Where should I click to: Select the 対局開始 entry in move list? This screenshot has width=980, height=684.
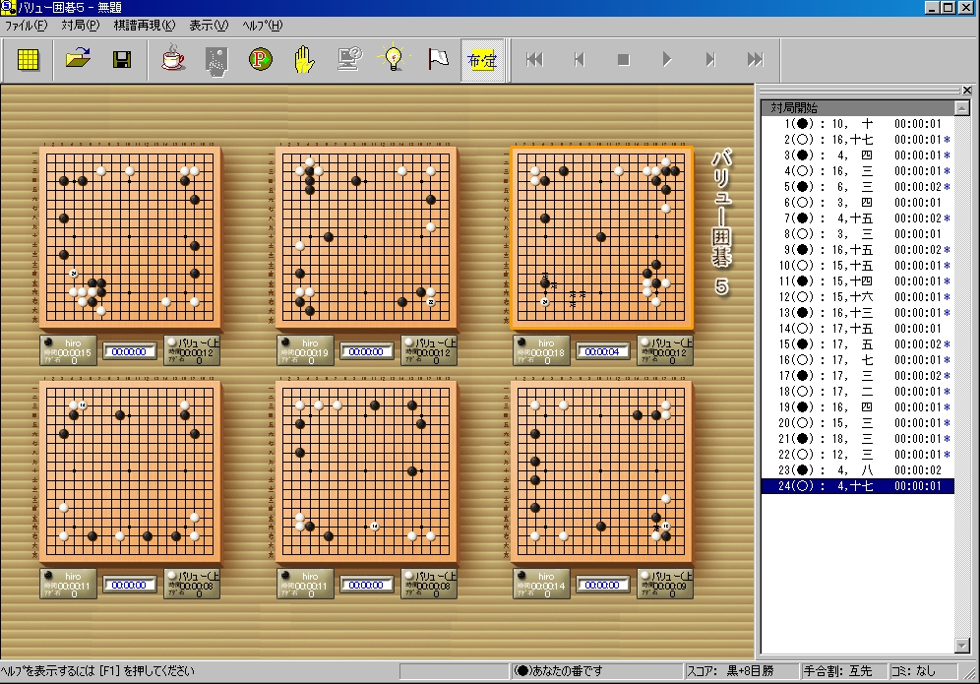(x=795, y=108)
